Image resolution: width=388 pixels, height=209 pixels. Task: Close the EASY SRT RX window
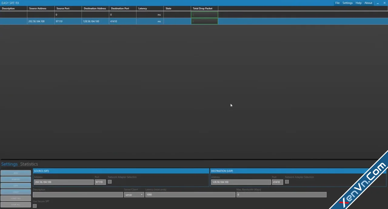tap(384, 3)
